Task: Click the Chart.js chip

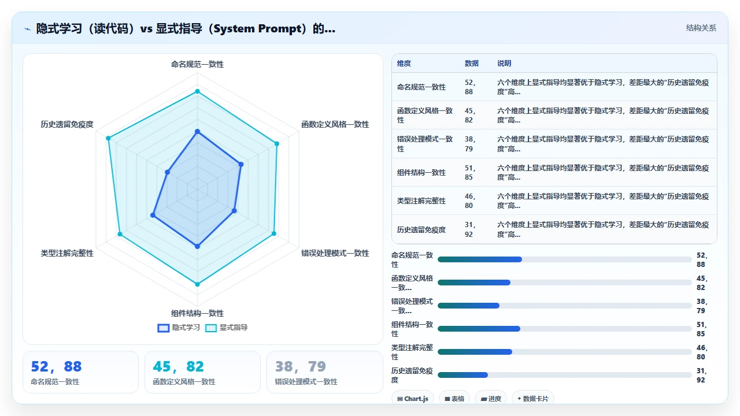Action: tap(412, 398)
